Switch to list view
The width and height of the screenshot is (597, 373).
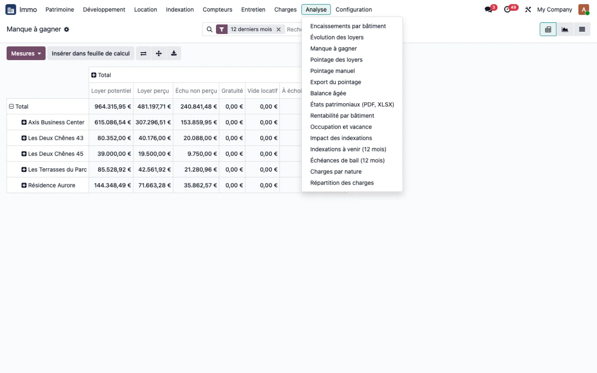(x=582, y=29)
